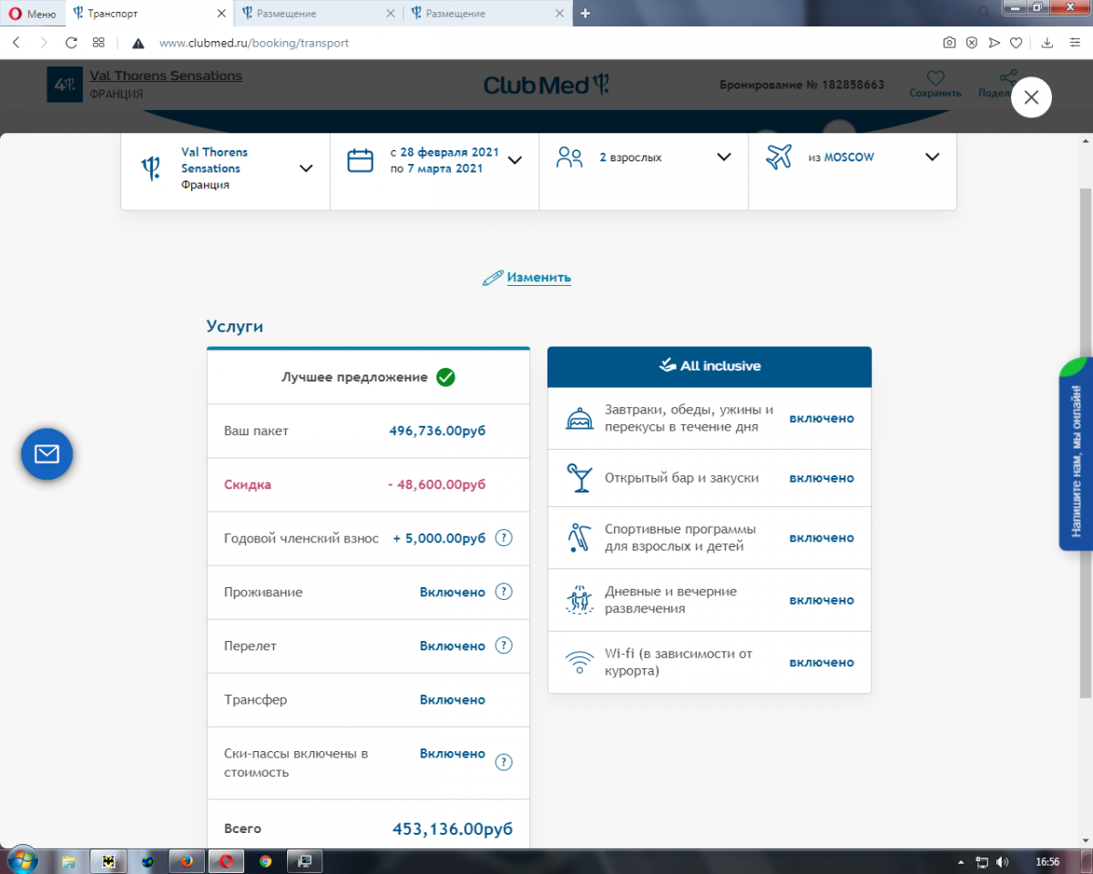Click the Ваш пакет price 496,736.00руб
This screenshot has height=874, width=1093.
[x=437, y=431]
